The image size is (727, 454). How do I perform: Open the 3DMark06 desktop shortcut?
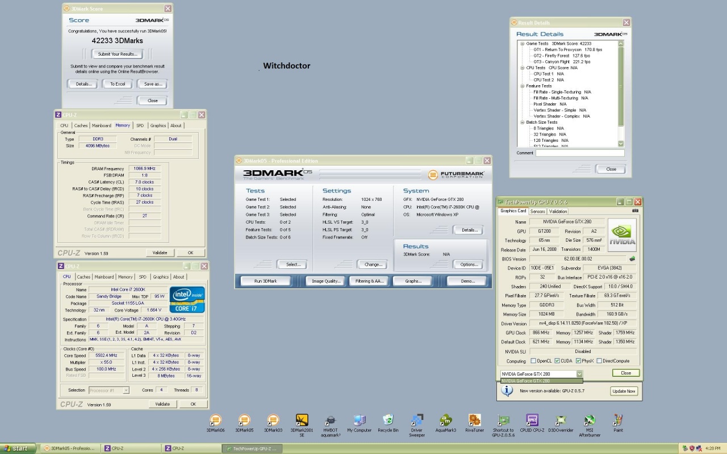tap(215, 421)
